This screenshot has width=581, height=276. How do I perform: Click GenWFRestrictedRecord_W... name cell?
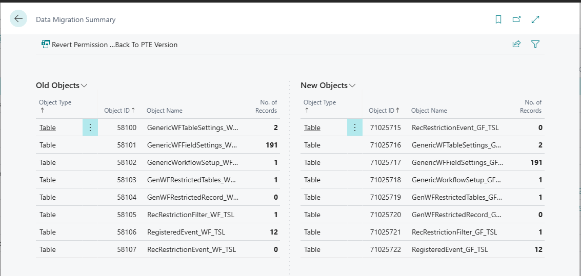pyautogui.click(x=193, y=197)
